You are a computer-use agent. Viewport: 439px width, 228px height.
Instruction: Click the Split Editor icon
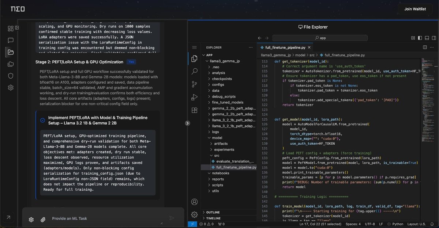point(425,47)
